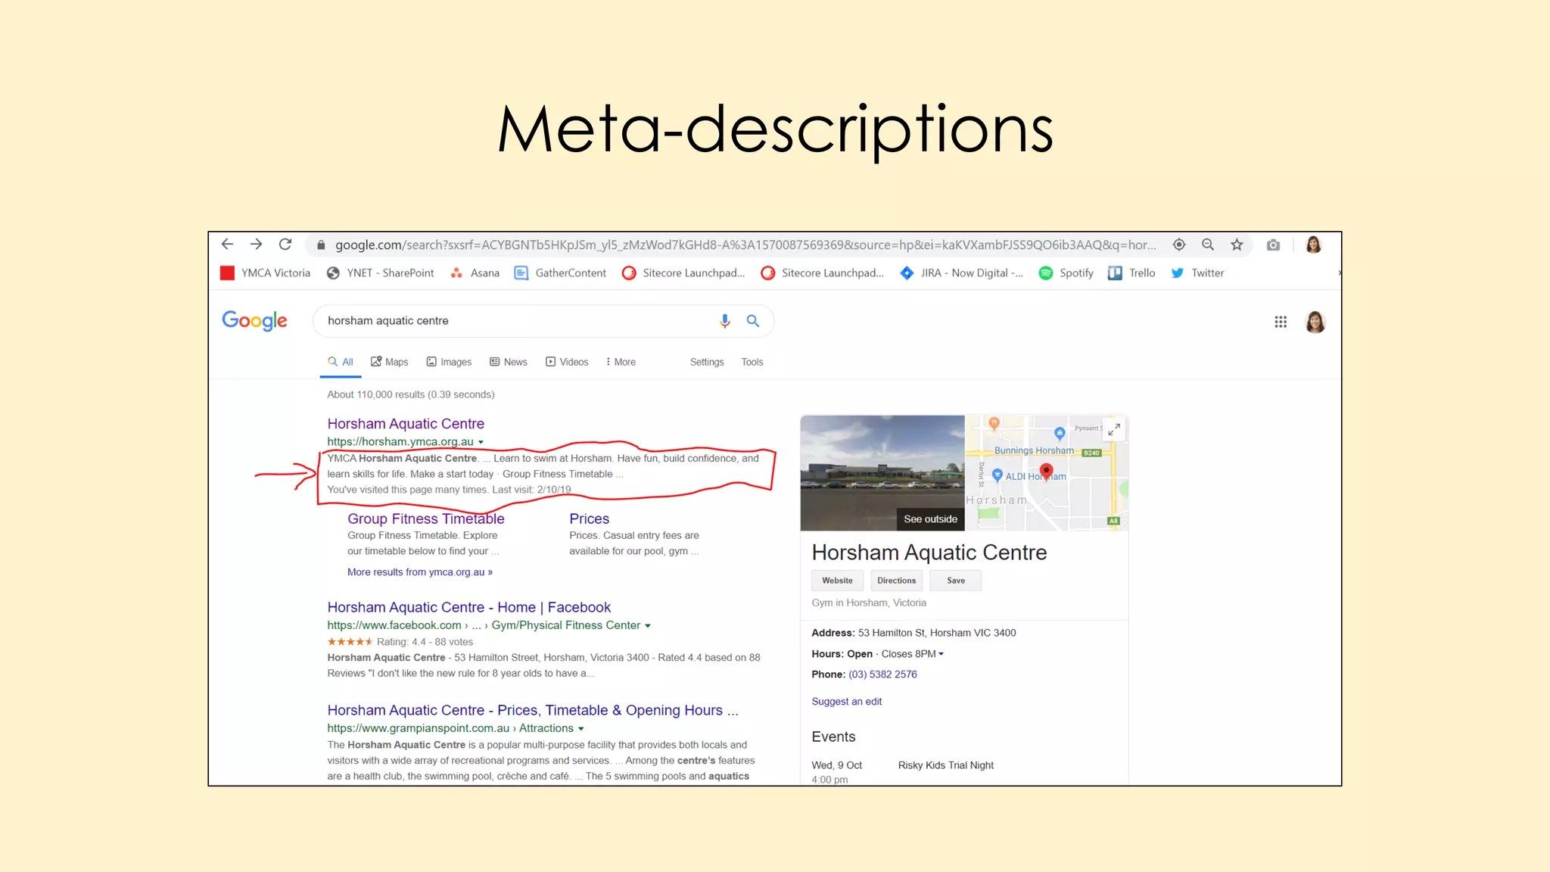Open the JIRA - Now Digital bookmark
1550x872 pixels.
click(x=961, y=273)
